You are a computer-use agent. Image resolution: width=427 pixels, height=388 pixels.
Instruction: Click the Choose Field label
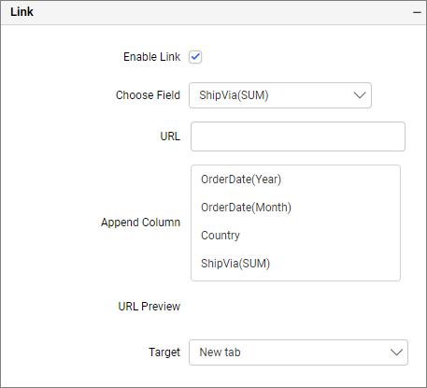tap(148, 95)
